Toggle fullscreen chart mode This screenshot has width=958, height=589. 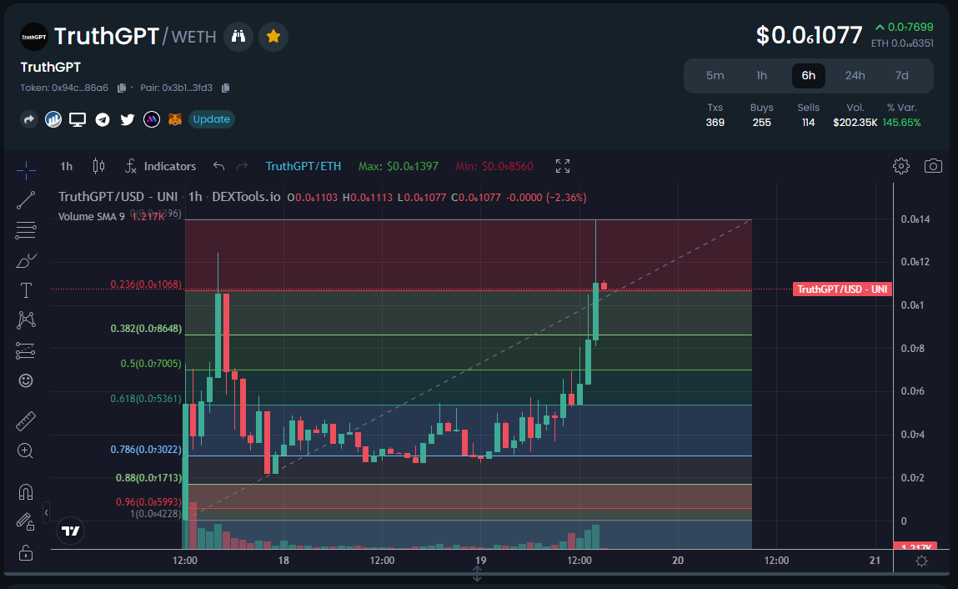(x=563, y=166)
